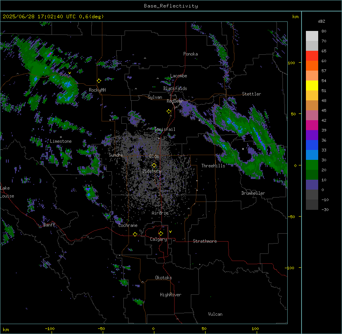Click the dBZ legend heading
The image size is (342, 334).
tap(321, 21)
